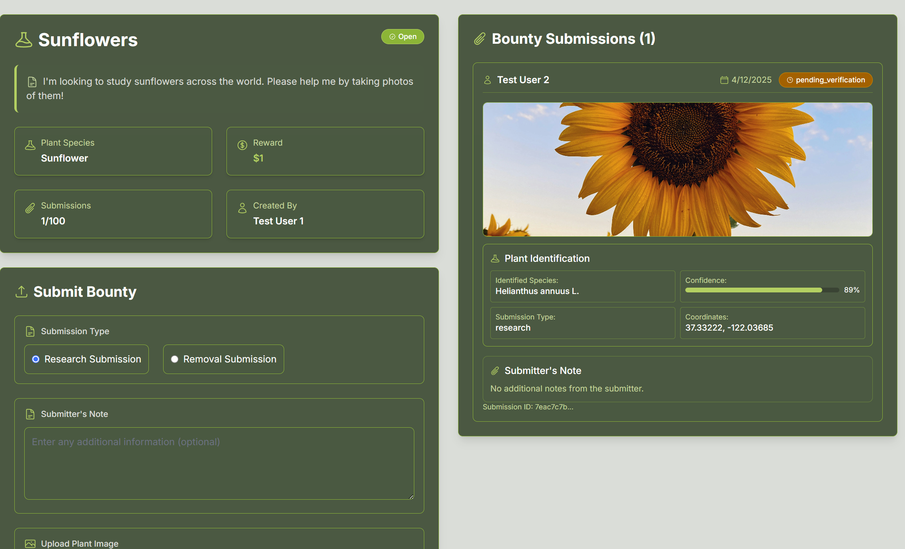
Task: Click the paperclip icon next to Bounty Submissions
Action: [x=480, y=39]
